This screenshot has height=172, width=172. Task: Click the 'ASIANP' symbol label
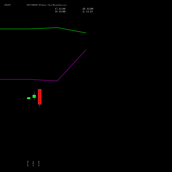click(x=7, y=5)
